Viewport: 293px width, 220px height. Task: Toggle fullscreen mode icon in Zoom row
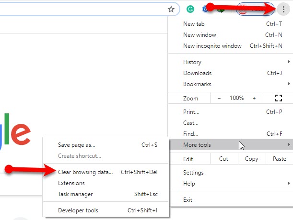pos(278,98)
